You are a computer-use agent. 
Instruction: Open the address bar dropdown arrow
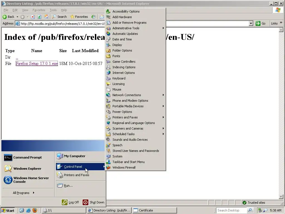(251, 23)
